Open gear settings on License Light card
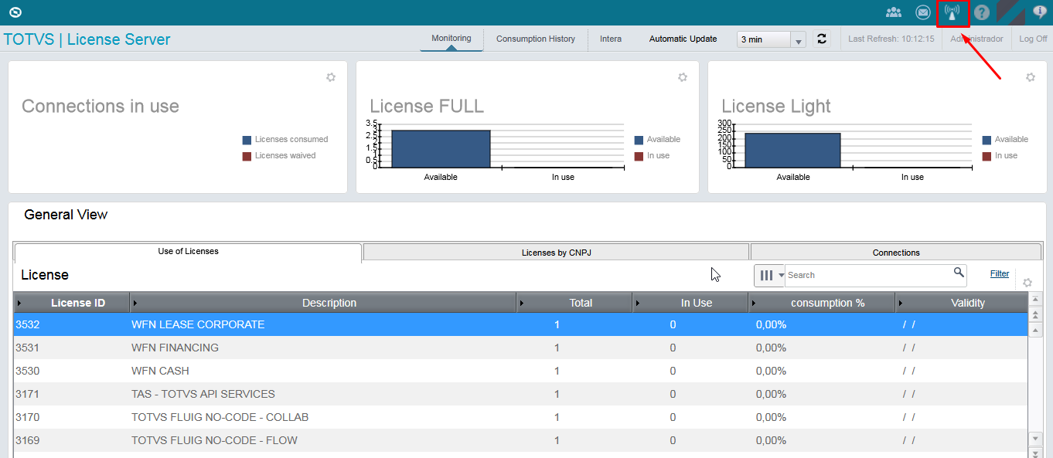This screenshot has width=1053, height=458. pyautogui.click(x=1031, y=77)
